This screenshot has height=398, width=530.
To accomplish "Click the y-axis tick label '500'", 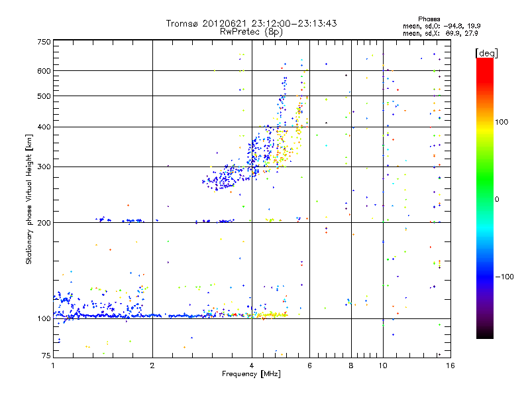I will pos(44,96).
